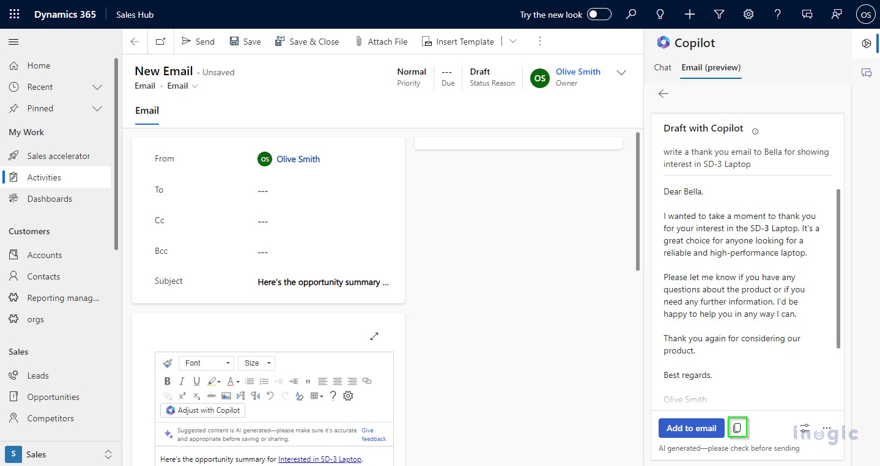
Task: Click the Send command
Action: [198, 42]
